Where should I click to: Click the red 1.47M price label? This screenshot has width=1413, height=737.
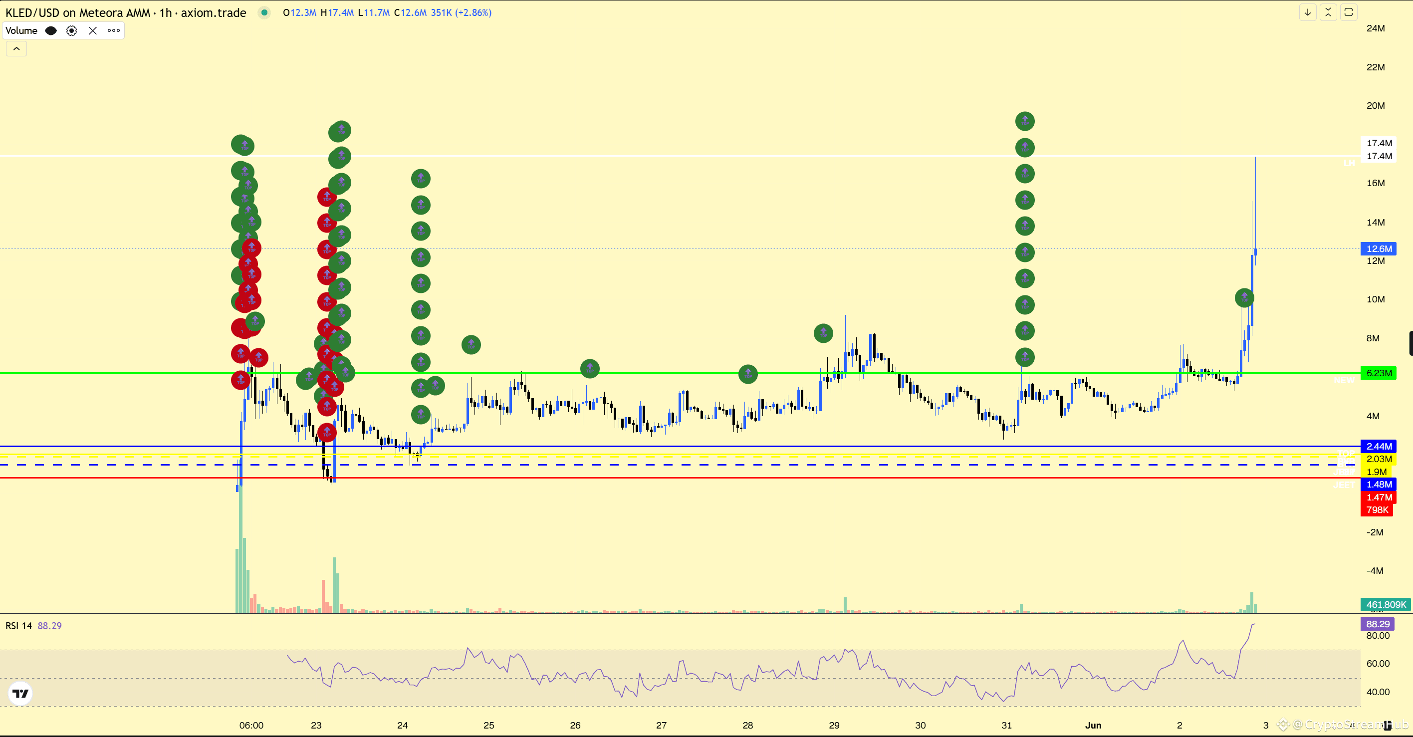tap(1379, 497)
